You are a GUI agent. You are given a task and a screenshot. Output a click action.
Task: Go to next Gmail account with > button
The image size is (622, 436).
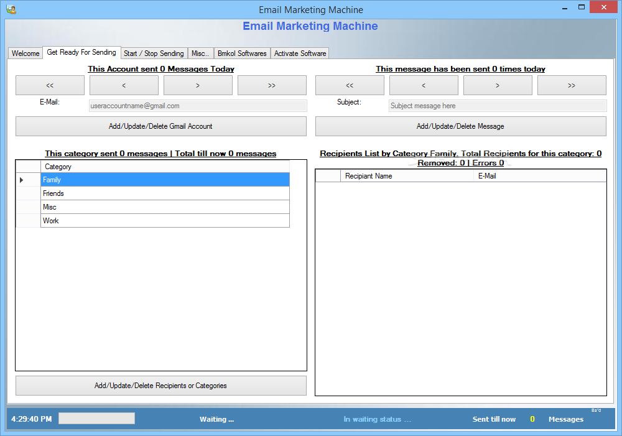198,85
